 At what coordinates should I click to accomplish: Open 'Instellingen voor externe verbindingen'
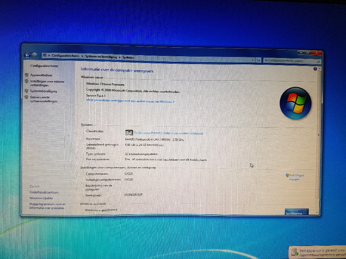click(x=47, y=83)
